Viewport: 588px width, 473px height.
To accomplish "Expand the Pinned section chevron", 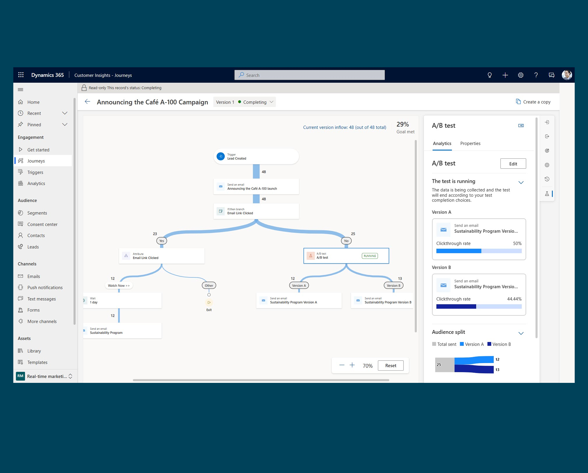I will 65,125.
